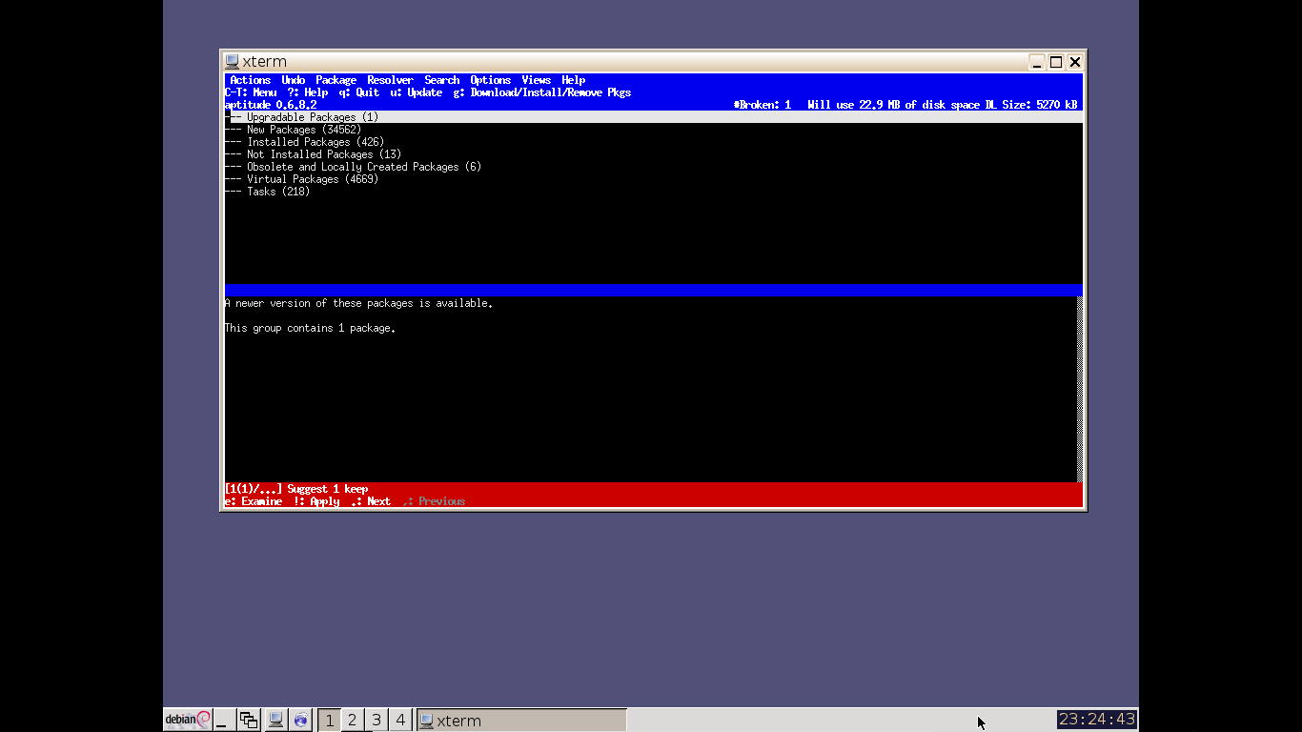Click the show desktop taskbar icon
Screen dimensions: 1302x732
pos(225,721)
